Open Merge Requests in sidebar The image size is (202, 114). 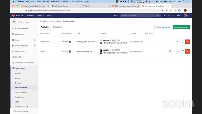(22, 46)
